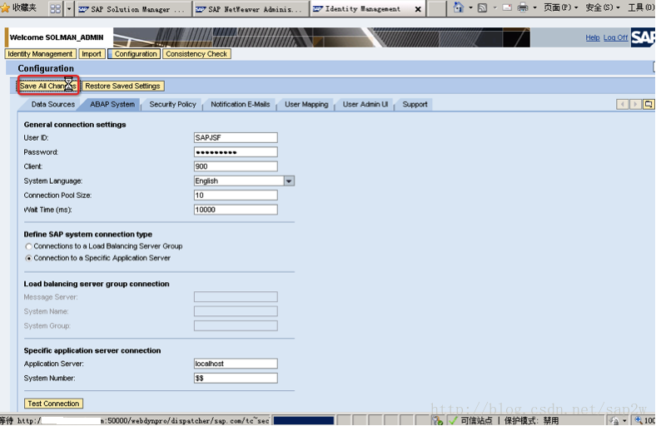Screen dimensions: 656x426
Task: Click Save All Changes
Action: click(x=48, y=86)
